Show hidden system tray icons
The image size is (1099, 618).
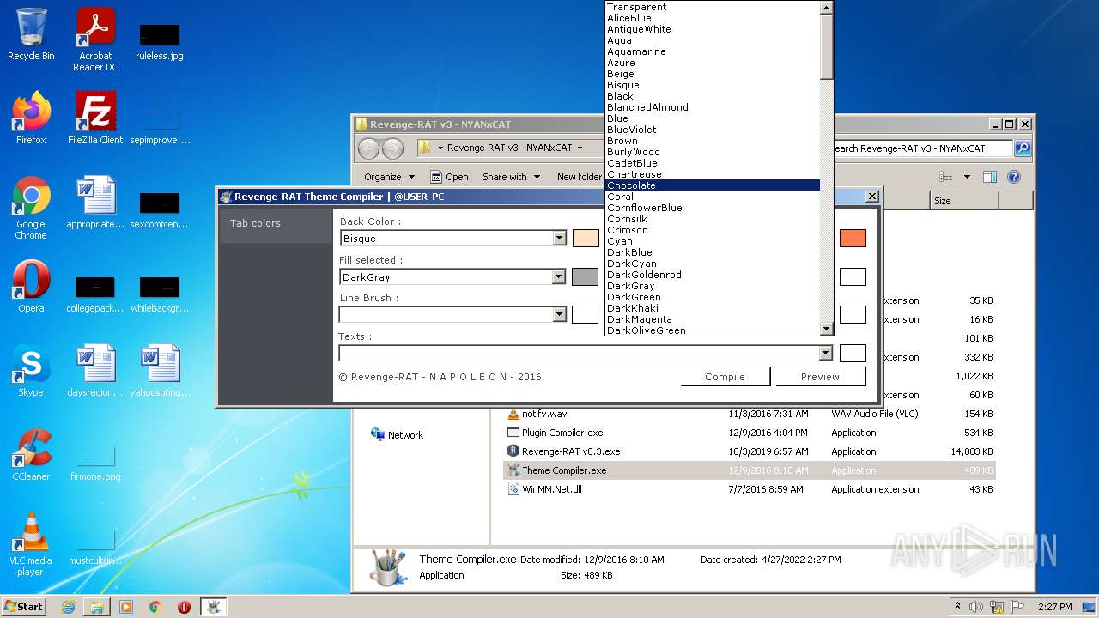pos(957,607)
